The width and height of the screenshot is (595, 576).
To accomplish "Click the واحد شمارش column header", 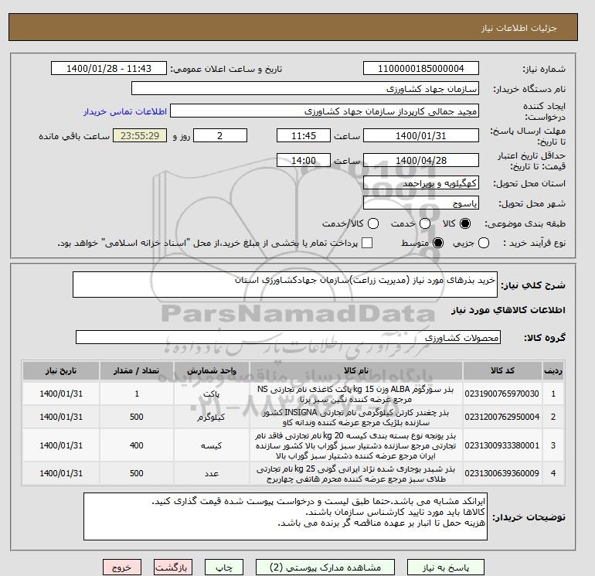I will 212,370.
